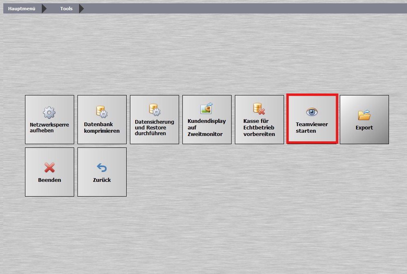Viewport: 407px width, 274px height.
Task: Click the eye icon on Teamviewer starten
Action: tap(312, 111)
